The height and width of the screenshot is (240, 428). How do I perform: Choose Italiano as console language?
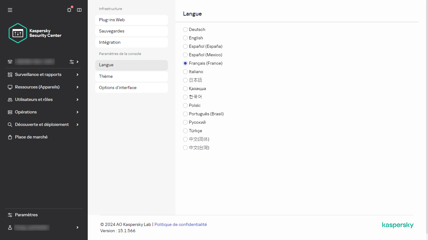pos(185,72)
